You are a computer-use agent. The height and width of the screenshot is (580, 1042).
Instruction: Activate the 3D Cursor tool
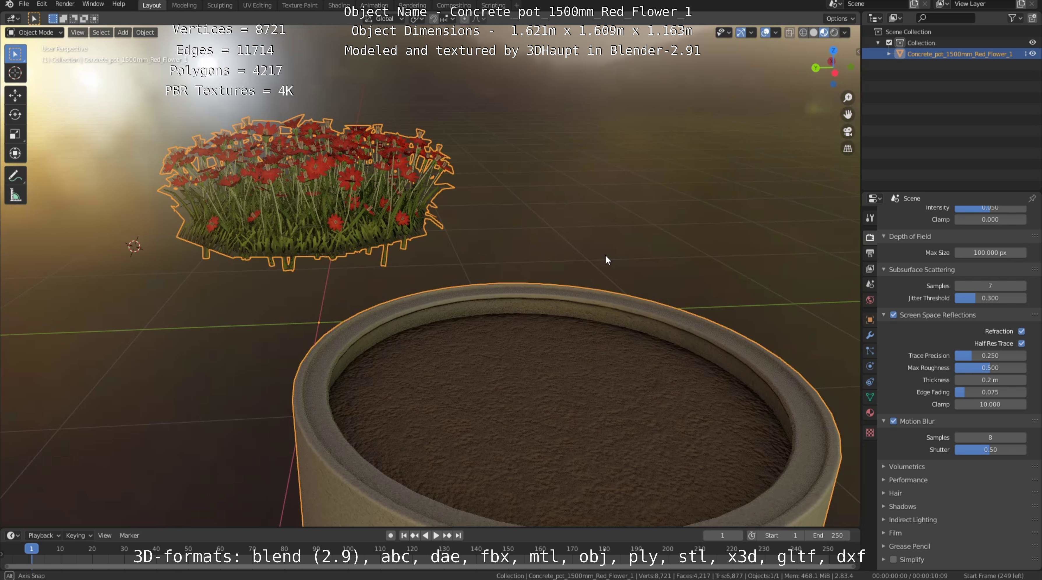click(x=15, y=73)
